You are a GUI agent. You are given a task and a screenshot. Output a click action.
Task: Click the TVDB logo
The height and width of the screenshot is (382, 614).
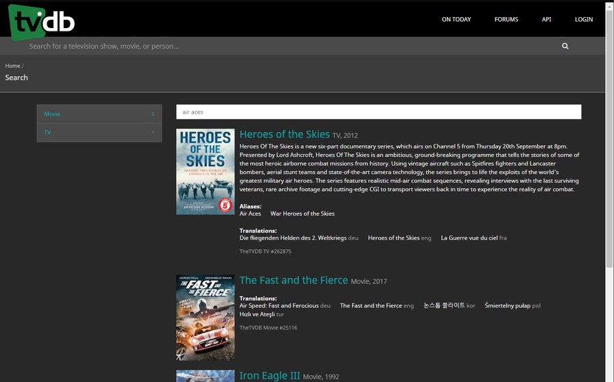(41, 23)
